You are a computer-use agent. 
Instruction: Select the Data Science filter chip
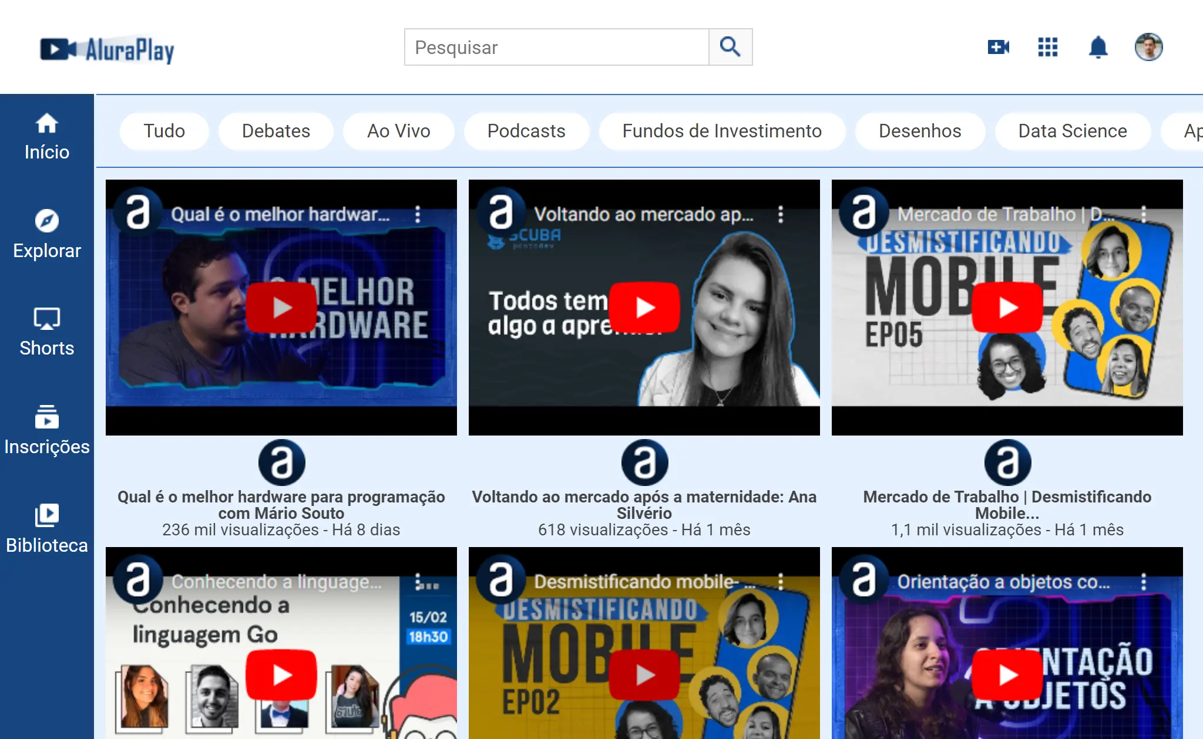1072,131
